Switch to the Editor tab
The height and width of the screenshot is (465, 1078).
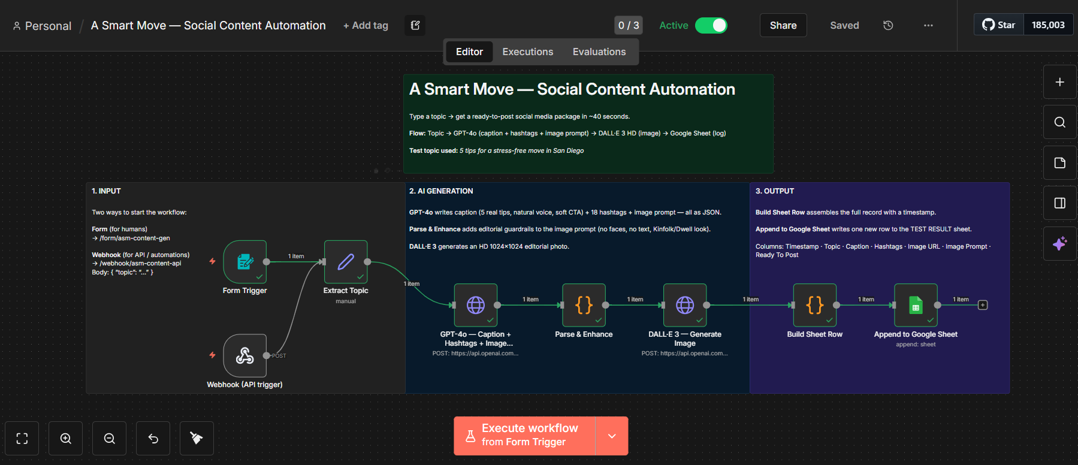pyautogui.click(x=469, y=52)
